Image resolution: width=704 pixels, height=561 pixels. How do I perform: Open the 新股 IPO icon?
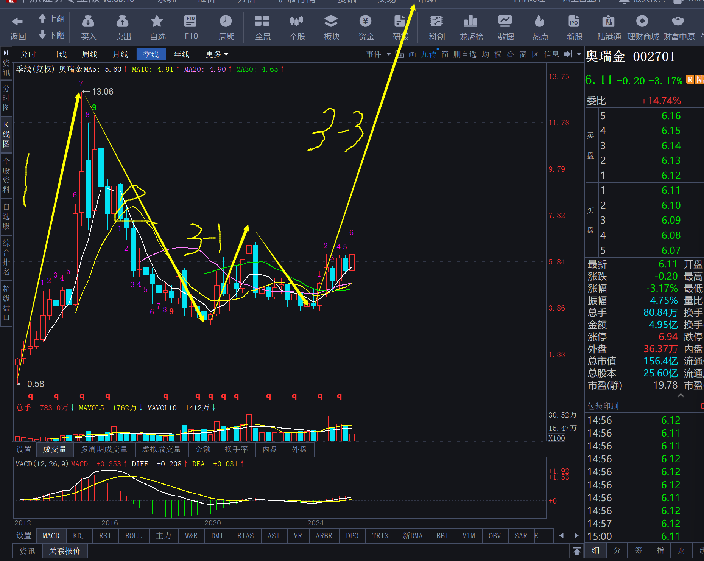tap(574, 26)
